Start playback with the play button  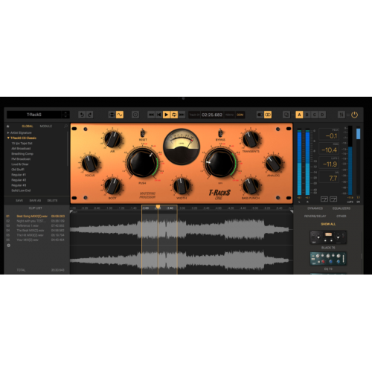click(x=167, y=115)
